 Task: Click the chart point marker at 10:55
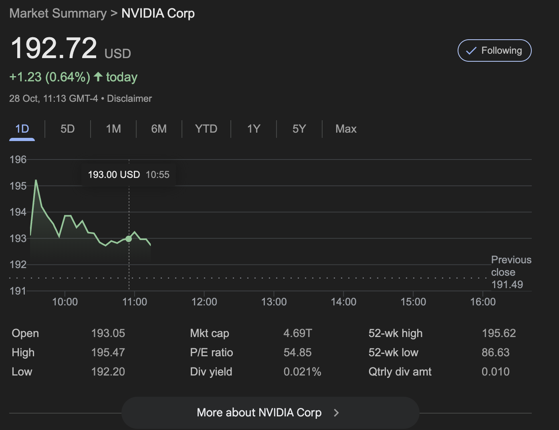(x=128, y=238)
